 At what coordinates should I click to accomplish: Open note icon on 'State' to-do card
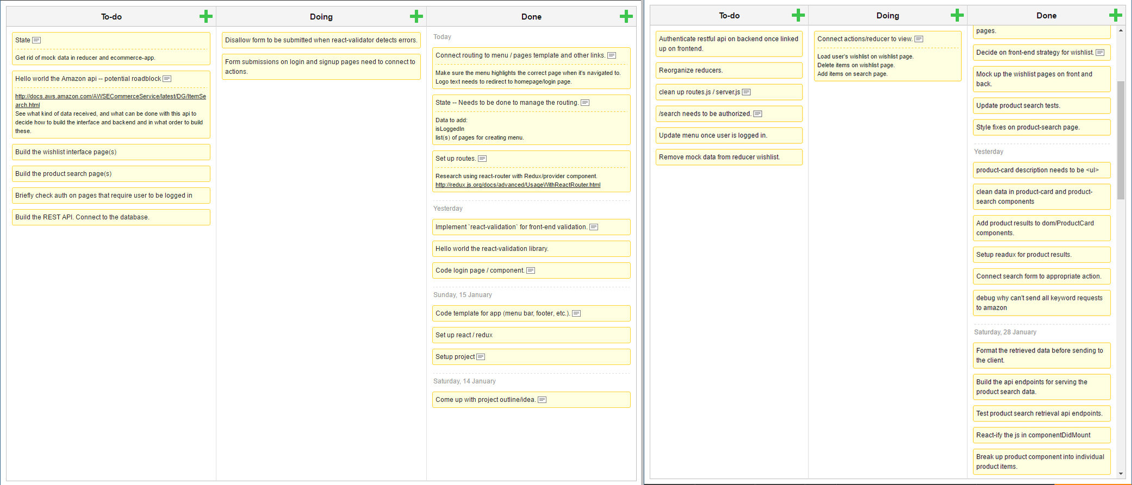coord(36,40)
